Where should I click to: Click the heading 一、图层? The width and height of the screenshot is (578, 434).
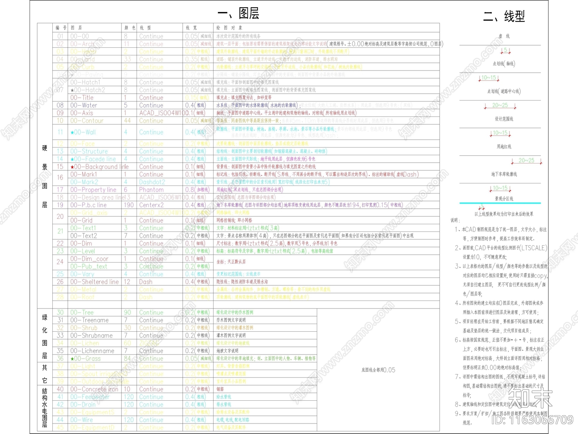pyautogui.click(x=238, y=13)
